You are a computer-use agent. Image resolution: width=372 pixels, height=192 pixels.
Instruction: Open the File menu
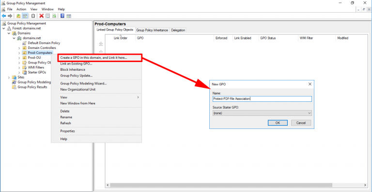(x=10, y=9)
